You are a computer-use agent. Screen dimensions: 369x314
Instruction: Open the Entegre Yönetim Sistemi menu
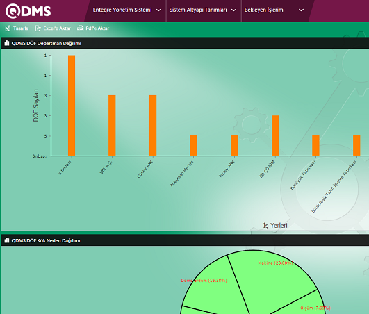[122, 10]
